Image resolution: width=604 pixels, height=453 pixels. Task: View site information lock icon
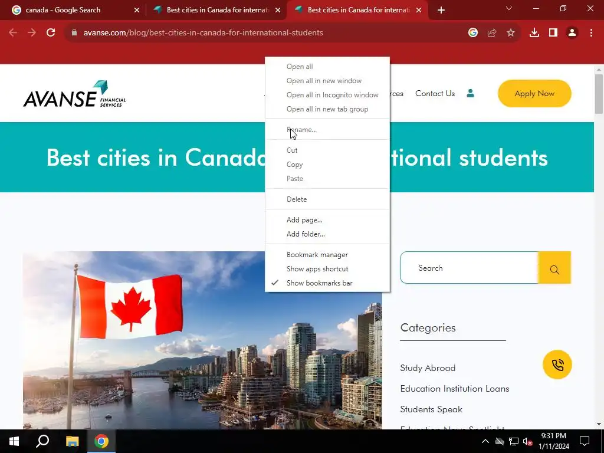click(74, 33)
